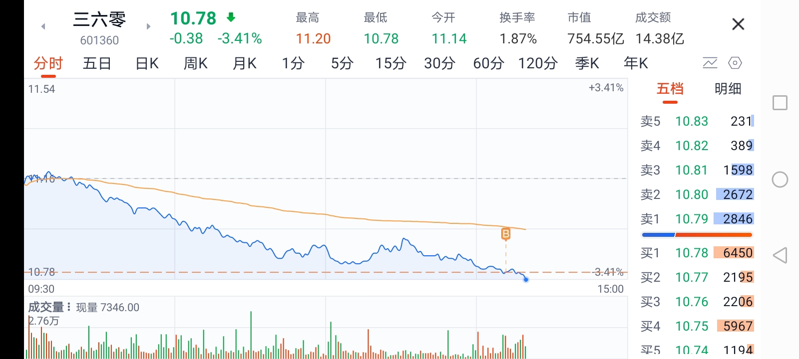The height and width of the screenshot is (359, 799).
Task: Go to next stock with right arrow
Action: pos(148,26)
